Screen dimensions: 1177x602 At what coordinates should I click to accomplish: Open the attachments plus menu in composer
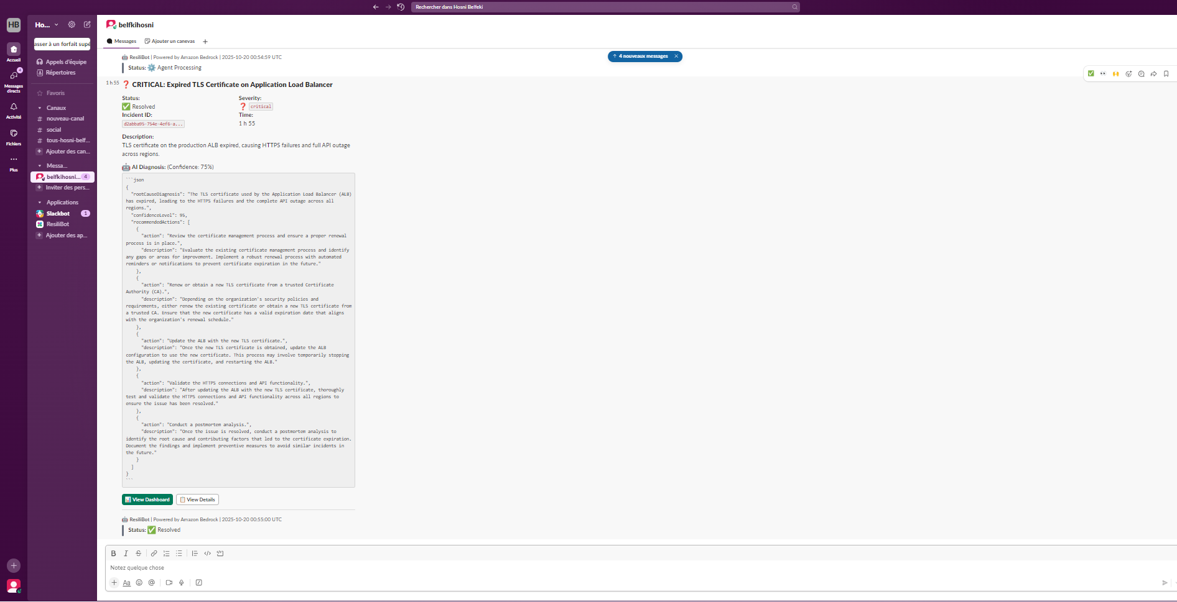pyautogui.click(x=114, y=583)
